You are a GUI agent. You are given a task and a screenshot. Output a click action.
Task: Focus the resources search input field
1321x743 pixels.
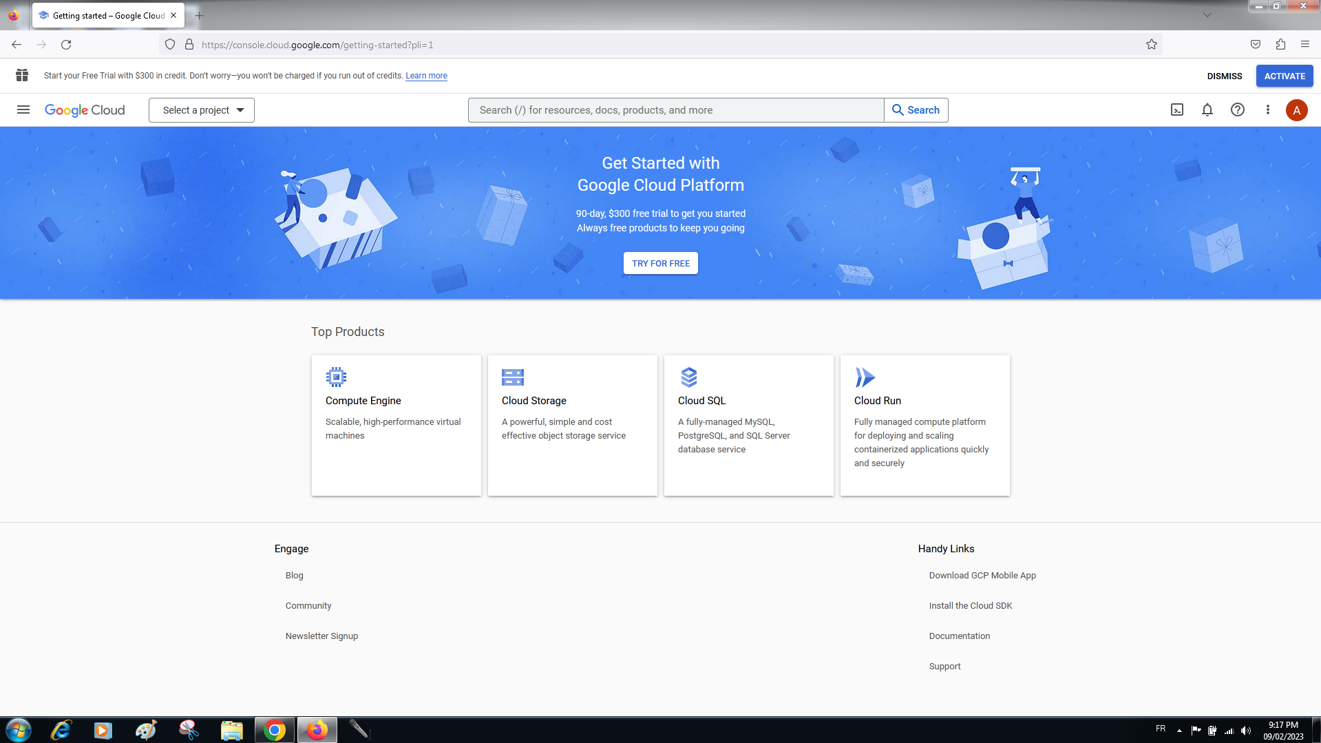click(x=676, y=110)
